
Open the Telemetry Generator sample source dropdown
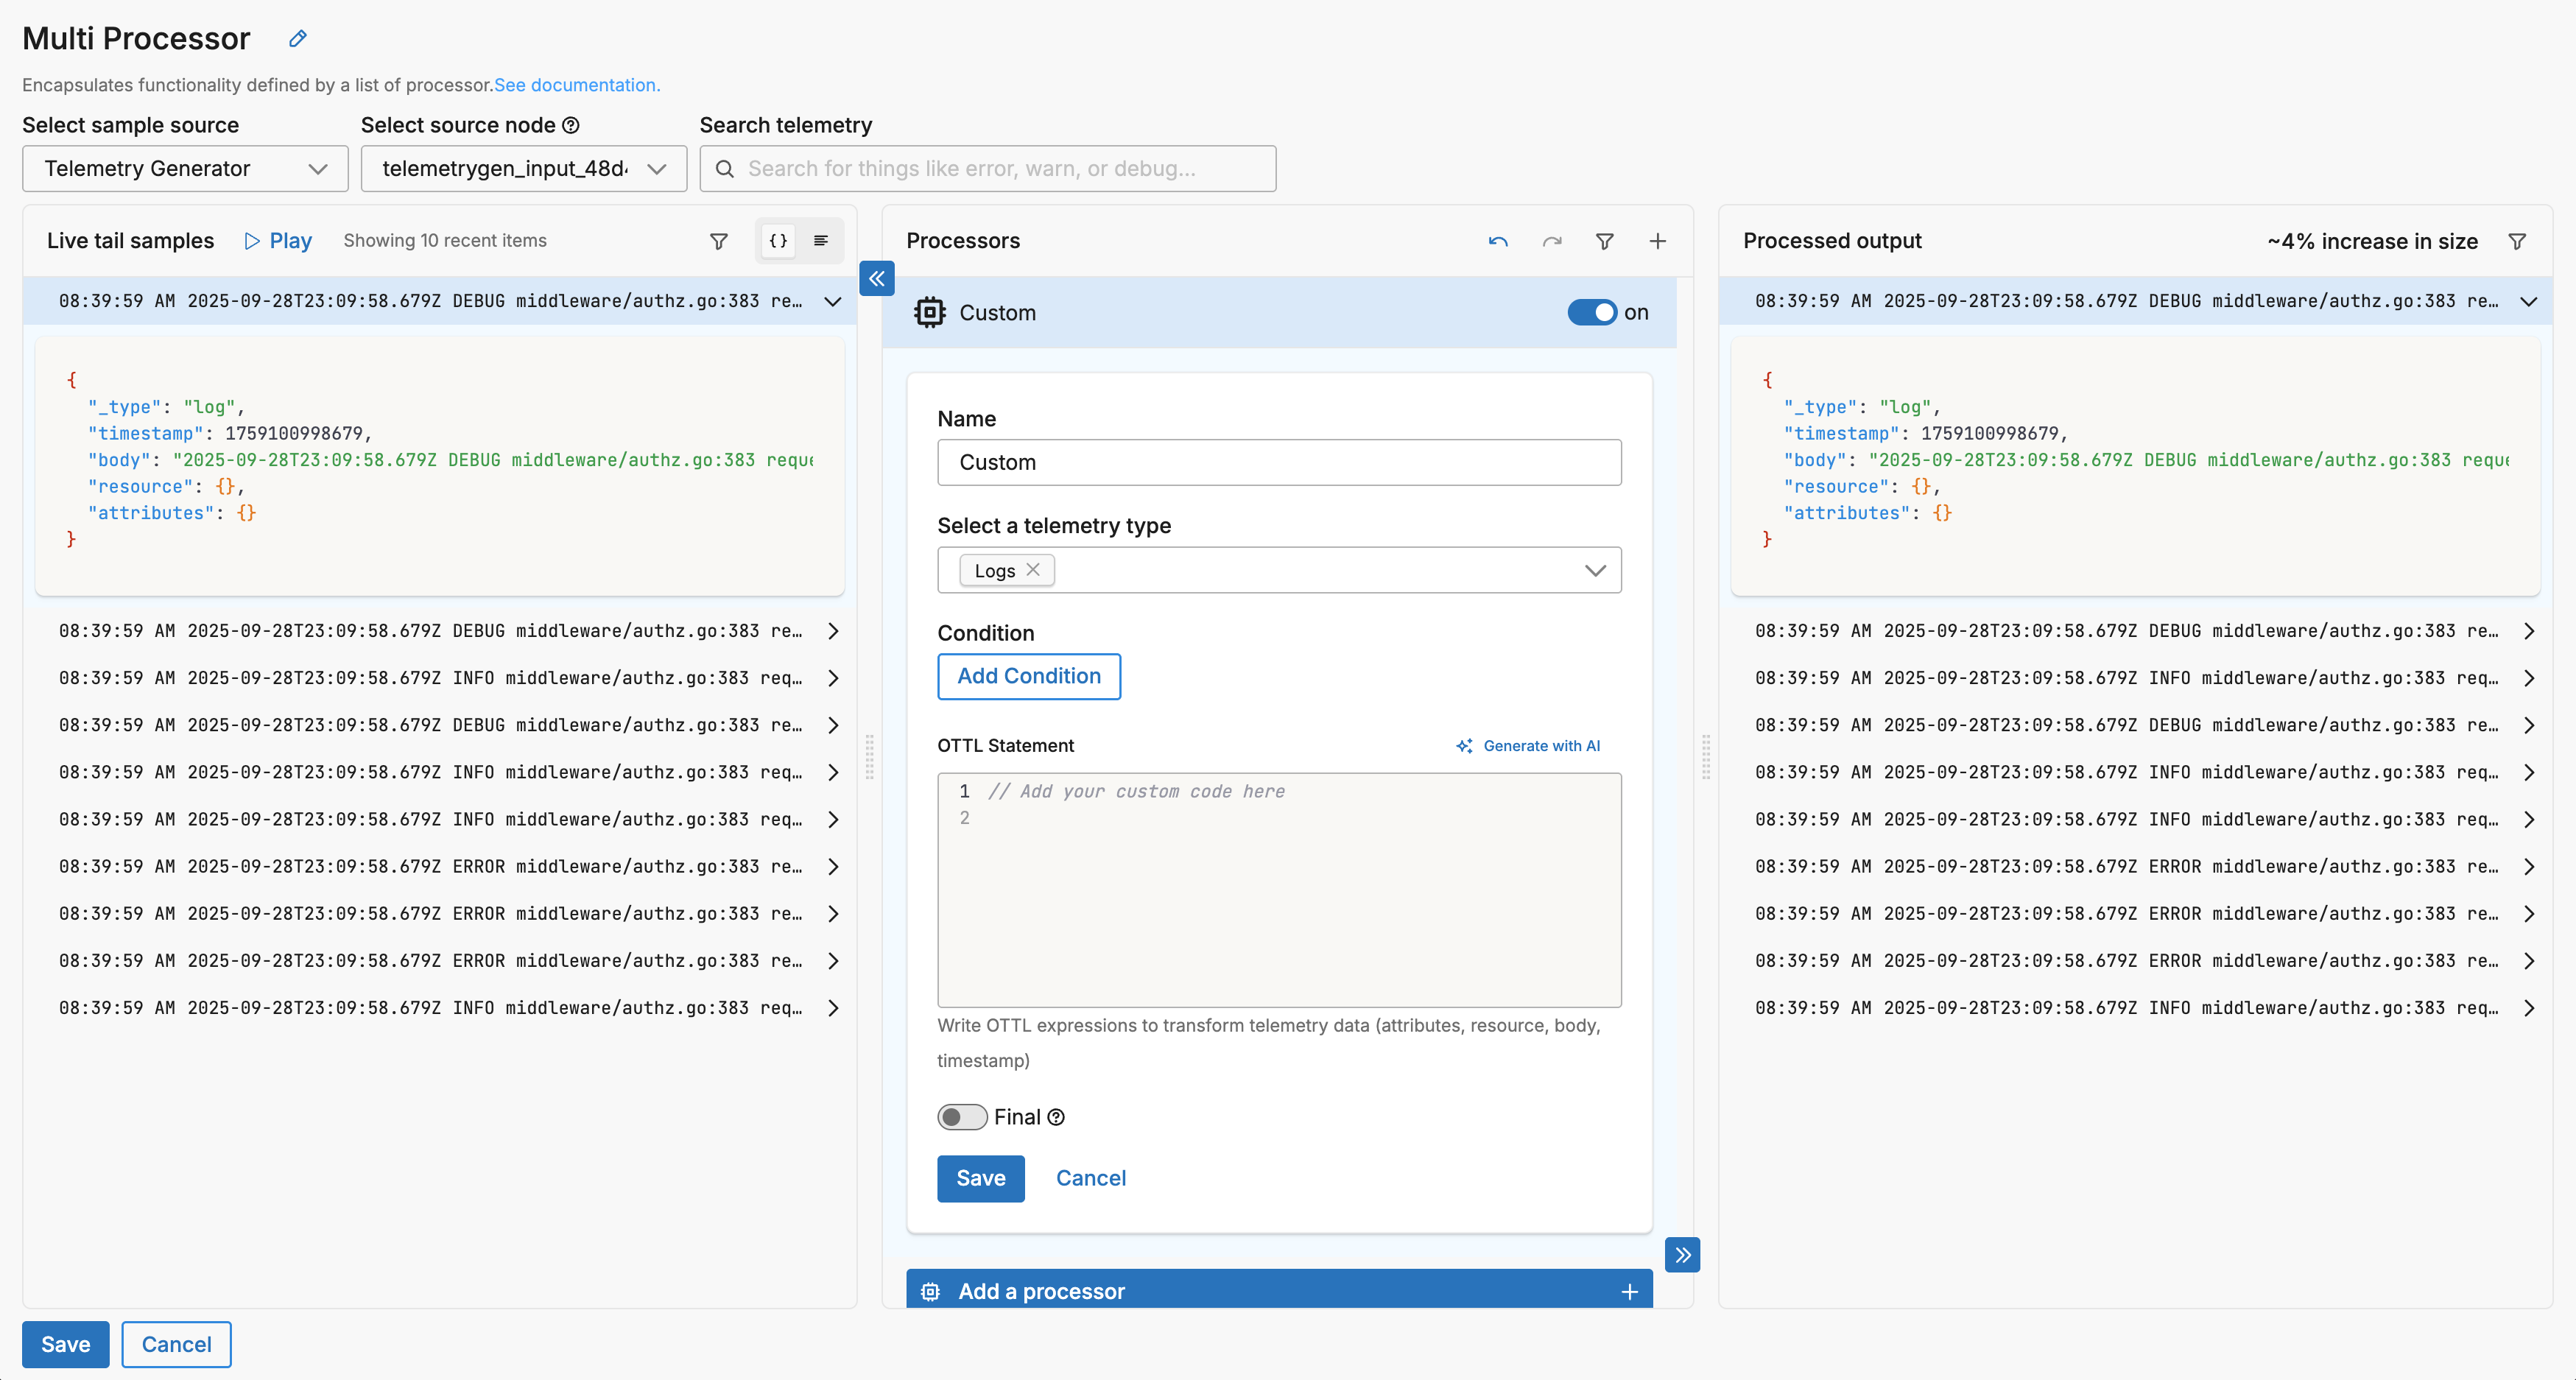coord(185,169)
